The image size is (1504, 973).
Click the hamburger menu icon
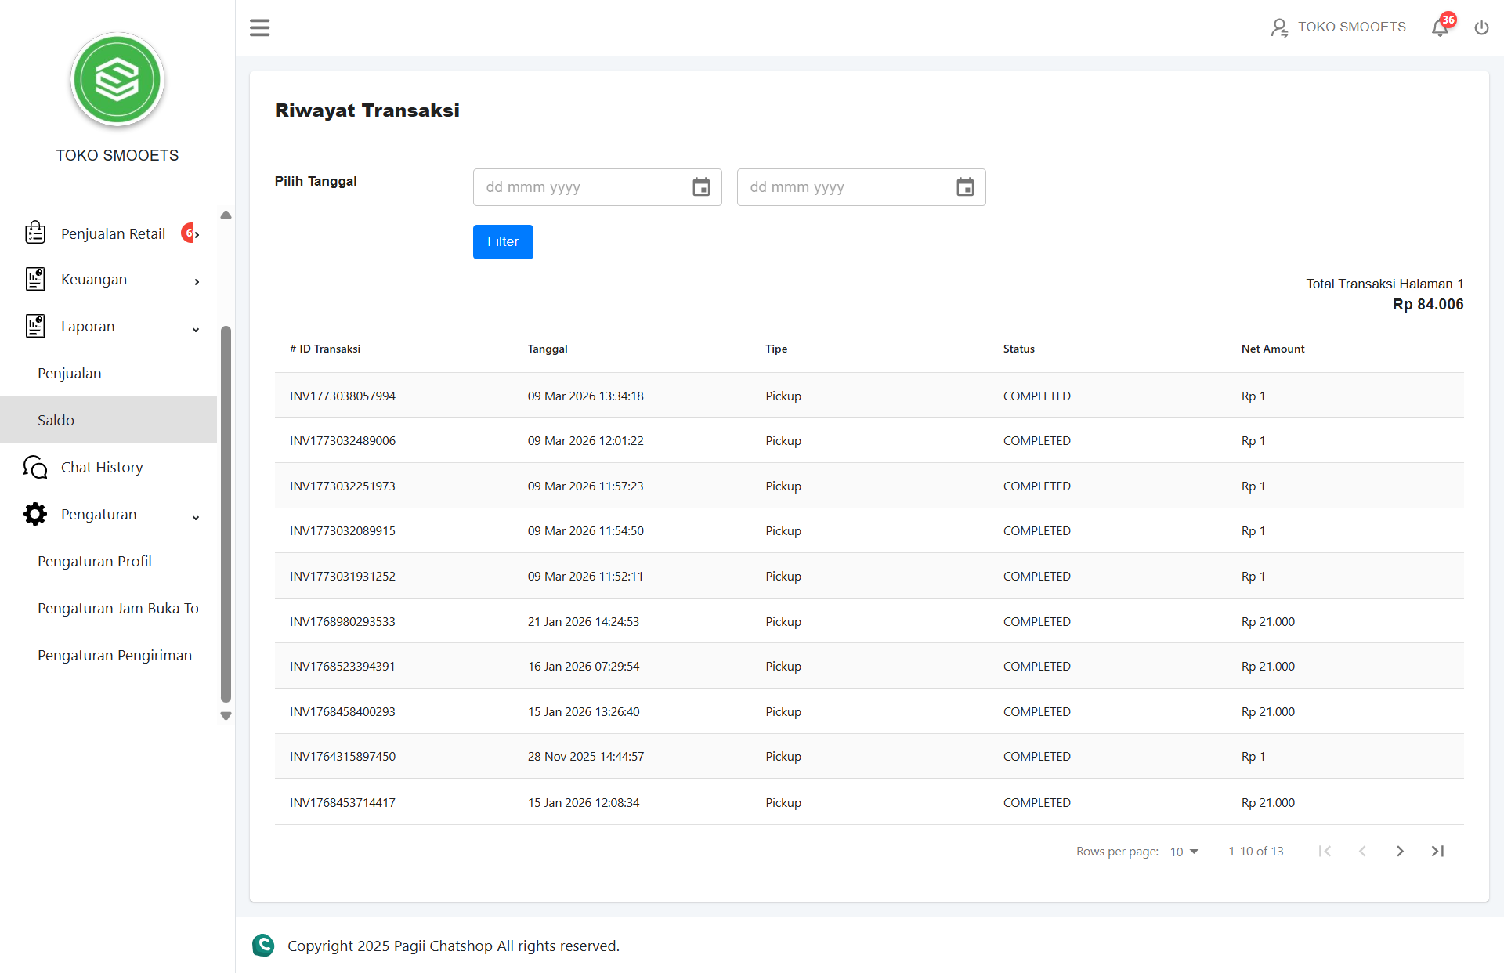point(259,28)
